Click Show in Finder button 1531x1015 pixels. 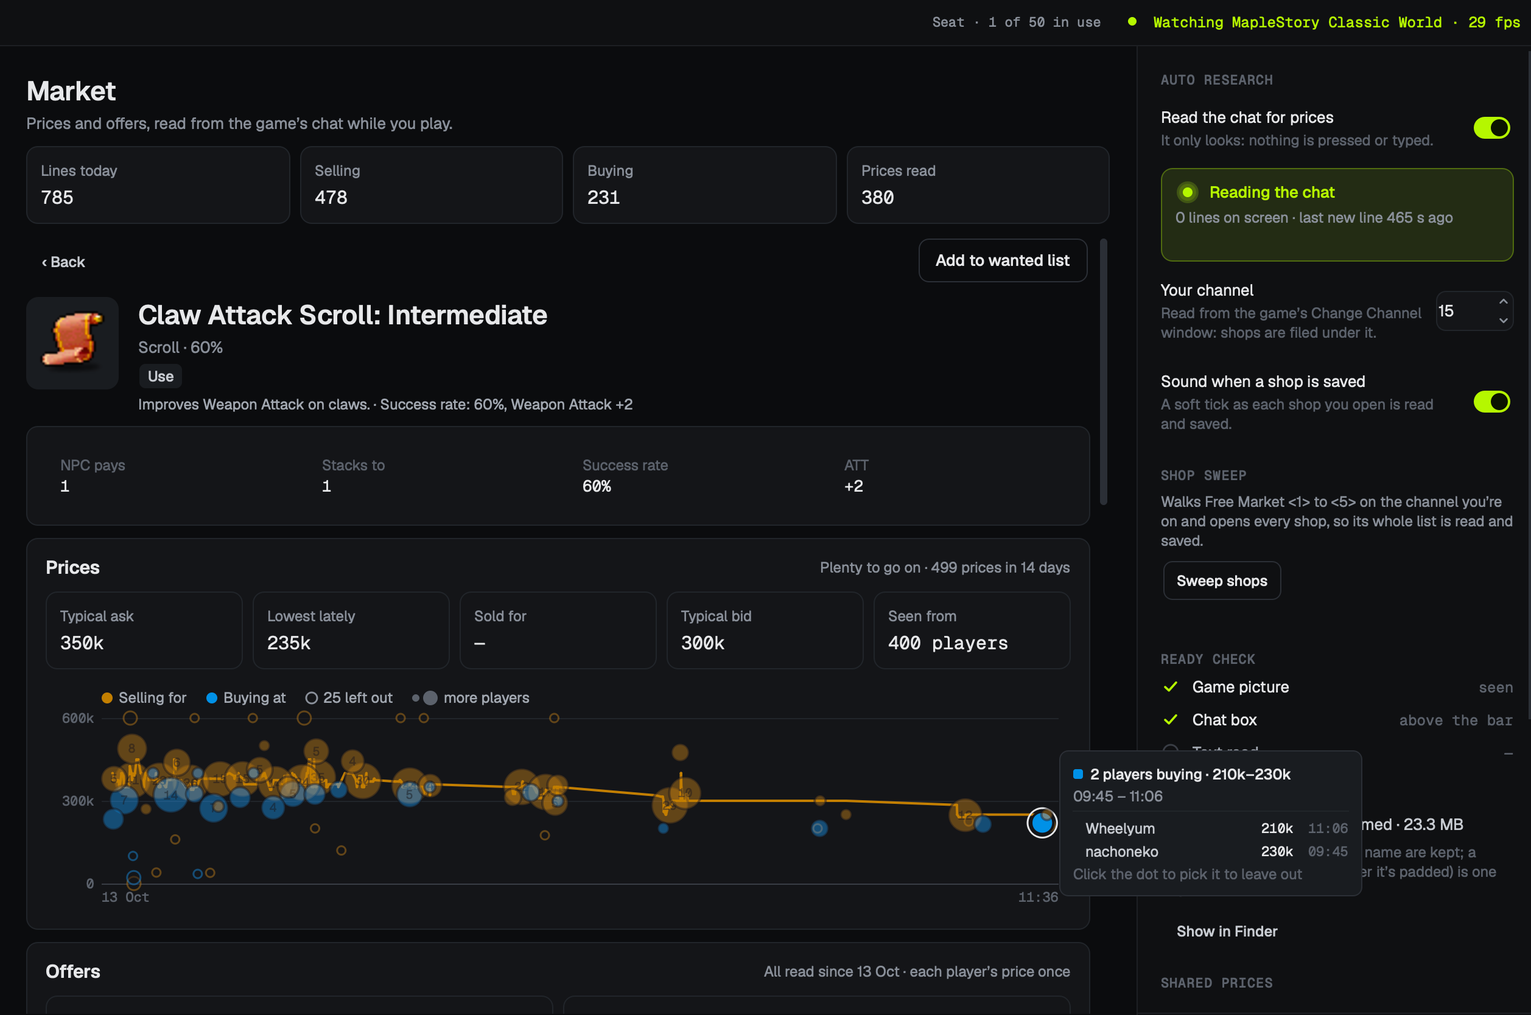click(x=1227, y=931)
